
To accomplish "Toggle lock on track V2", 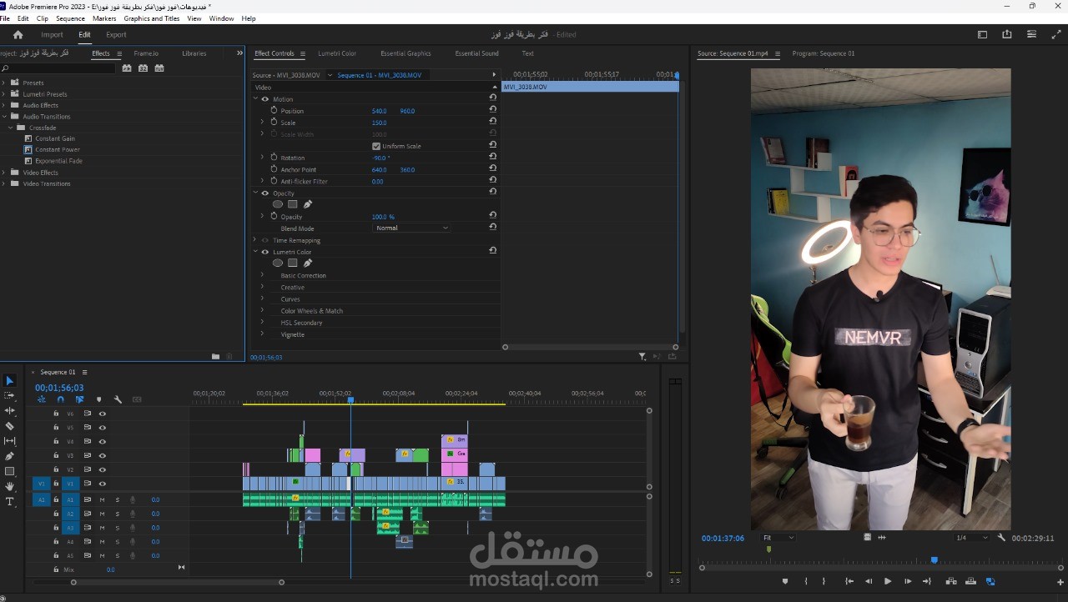I will pos(56,469).
